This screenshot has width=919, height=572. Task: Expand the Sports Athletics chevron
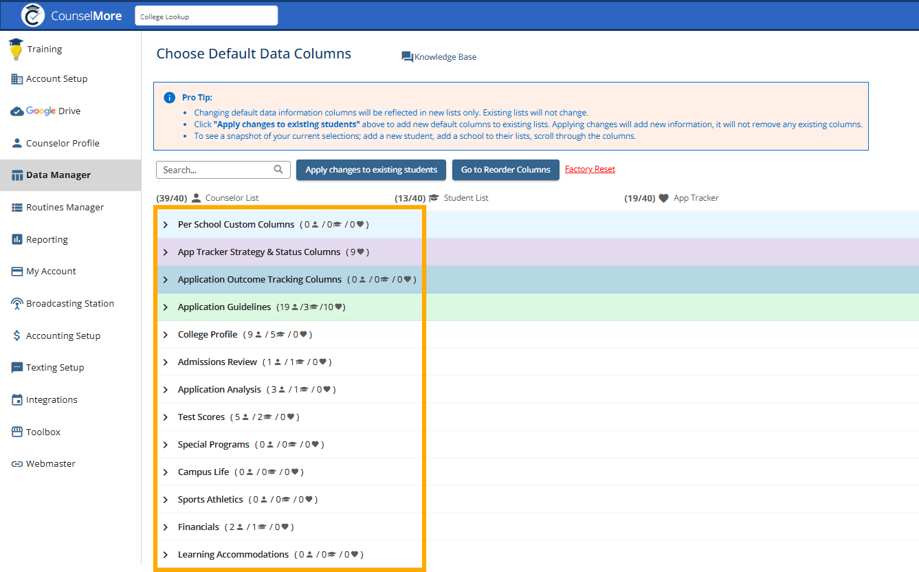(x=166, y=500)
